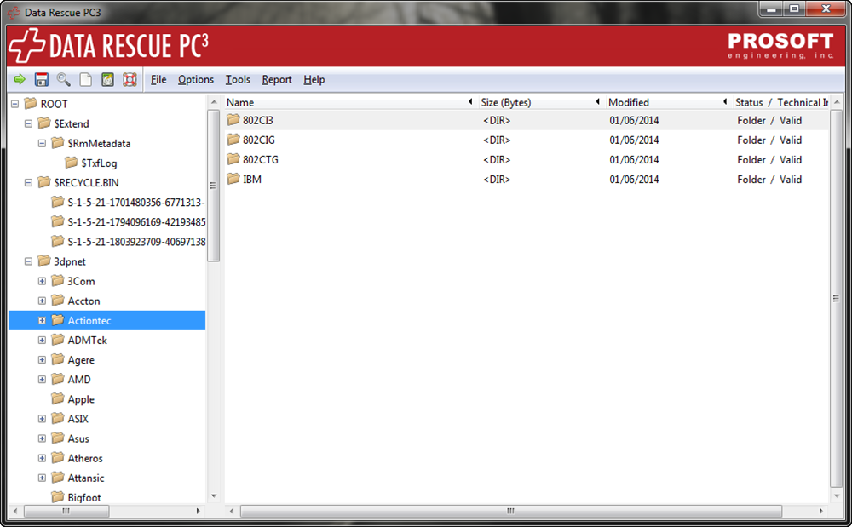Click the green arrow toolbar icon
852x527 pixels.
pos(20,80)
